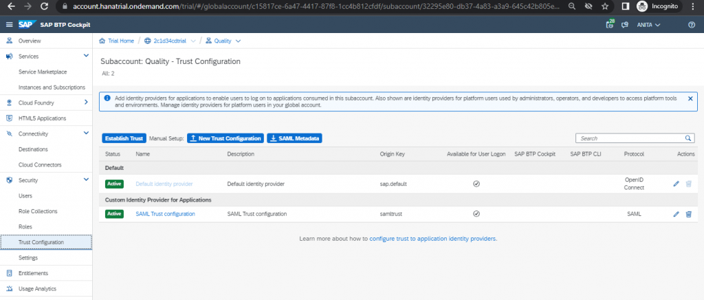Click the search magnifier icon in table
704x300 pixels.
(687, 138)
